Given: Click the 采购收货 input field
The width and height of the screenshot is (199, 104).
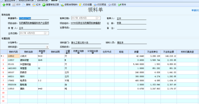Looking at the screenshot, I should pos(86,47).
